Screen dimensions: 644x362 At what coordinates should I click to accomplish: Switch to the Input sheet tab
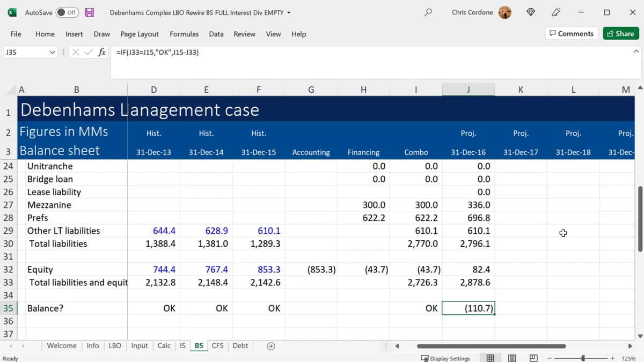coord(140,346)
